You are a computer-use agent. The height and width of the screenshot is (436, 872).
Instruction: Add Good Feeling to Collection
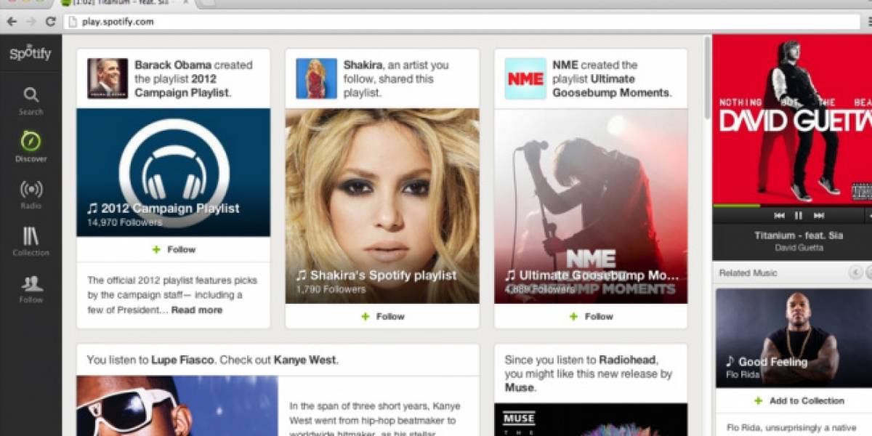(799, 400)
